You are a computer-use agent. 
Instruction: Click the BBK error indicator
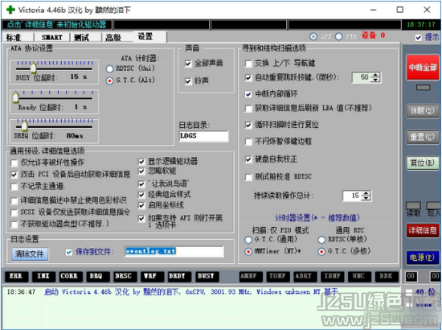point(387,276)
